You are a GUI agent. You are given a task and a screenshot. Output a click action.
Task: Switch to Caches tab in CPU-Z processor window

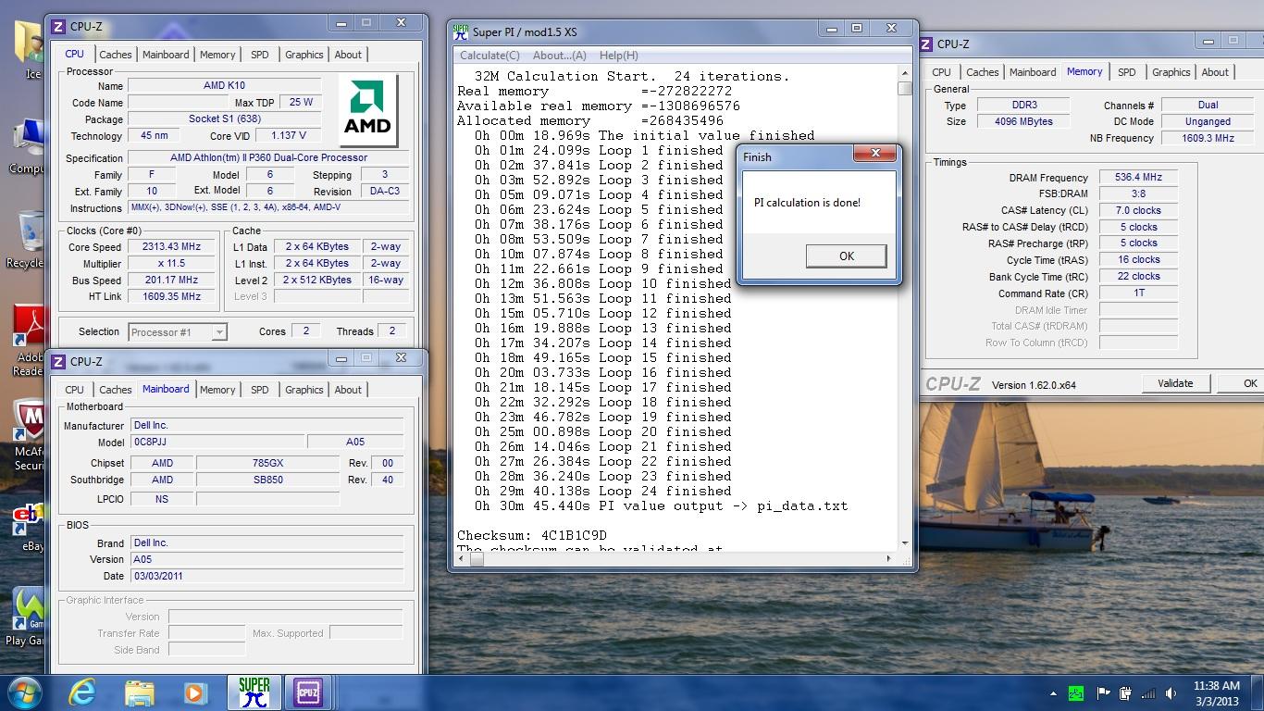(116, 55)
